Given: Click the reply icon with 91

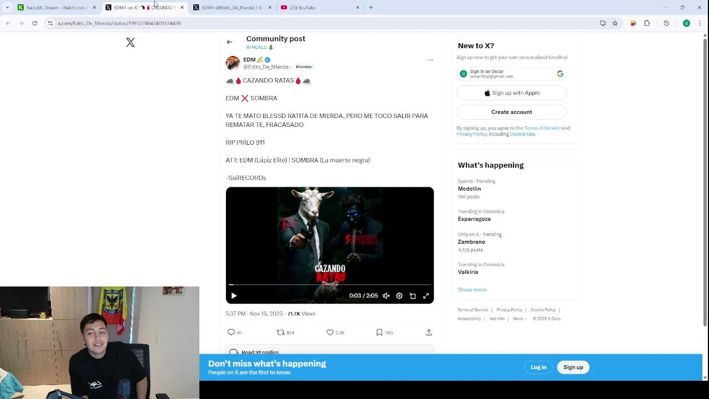Looking at the screenshot, I should (x=232, y=332).
